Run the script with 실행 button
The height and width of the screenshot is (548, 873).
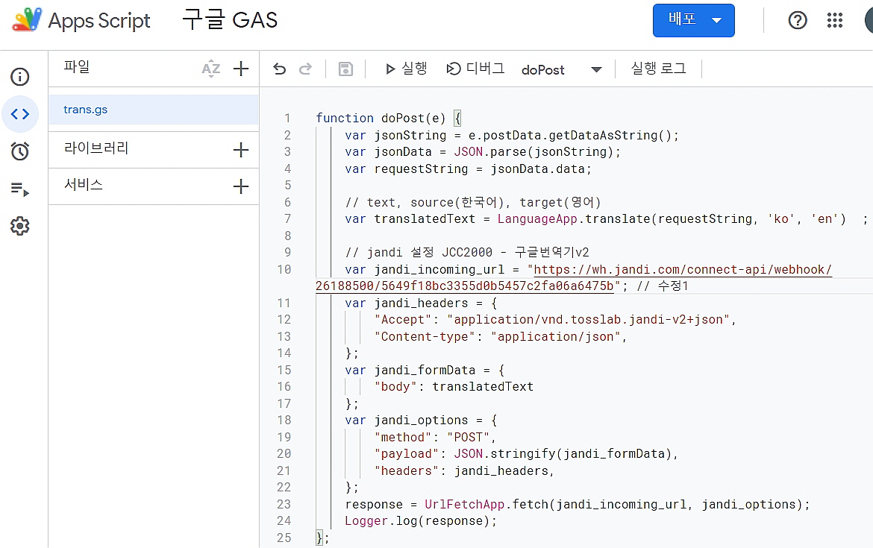click(406, 69)
